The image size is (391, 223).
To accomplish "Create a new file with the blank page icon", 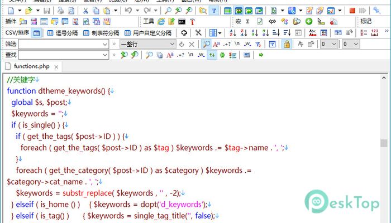I will (11, 11).
